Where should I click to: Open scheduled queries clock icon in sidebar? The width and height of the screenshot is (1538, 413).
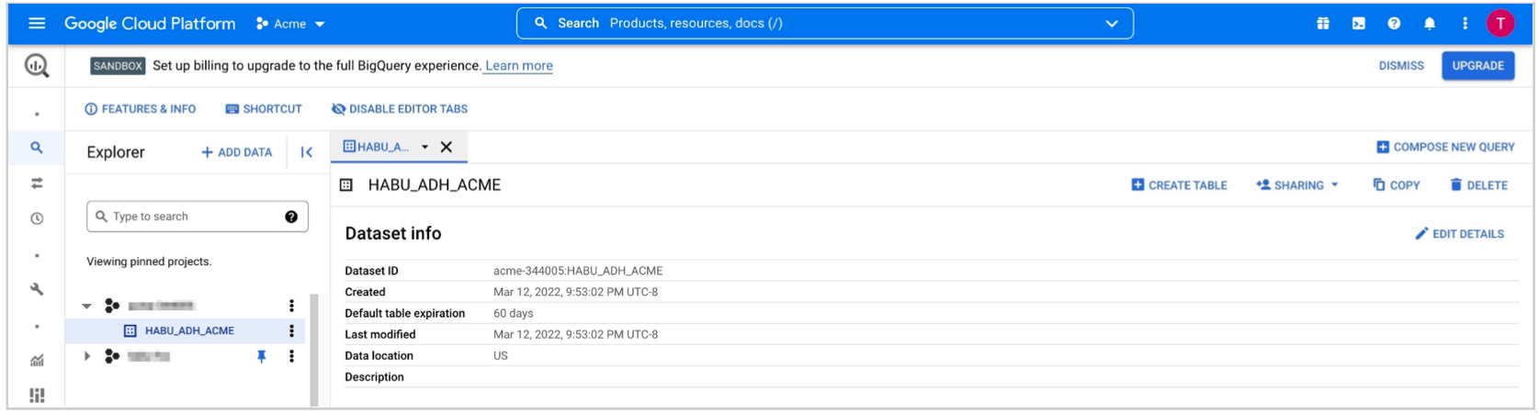click(x=37, y=218)
